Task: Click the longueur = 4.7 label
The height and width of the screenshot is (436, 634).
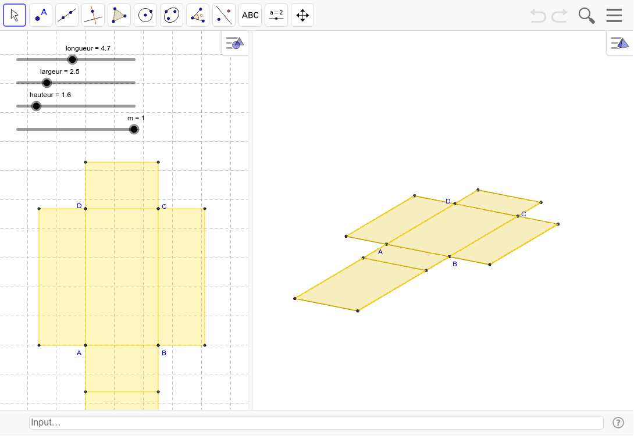Action: (88, 48)
